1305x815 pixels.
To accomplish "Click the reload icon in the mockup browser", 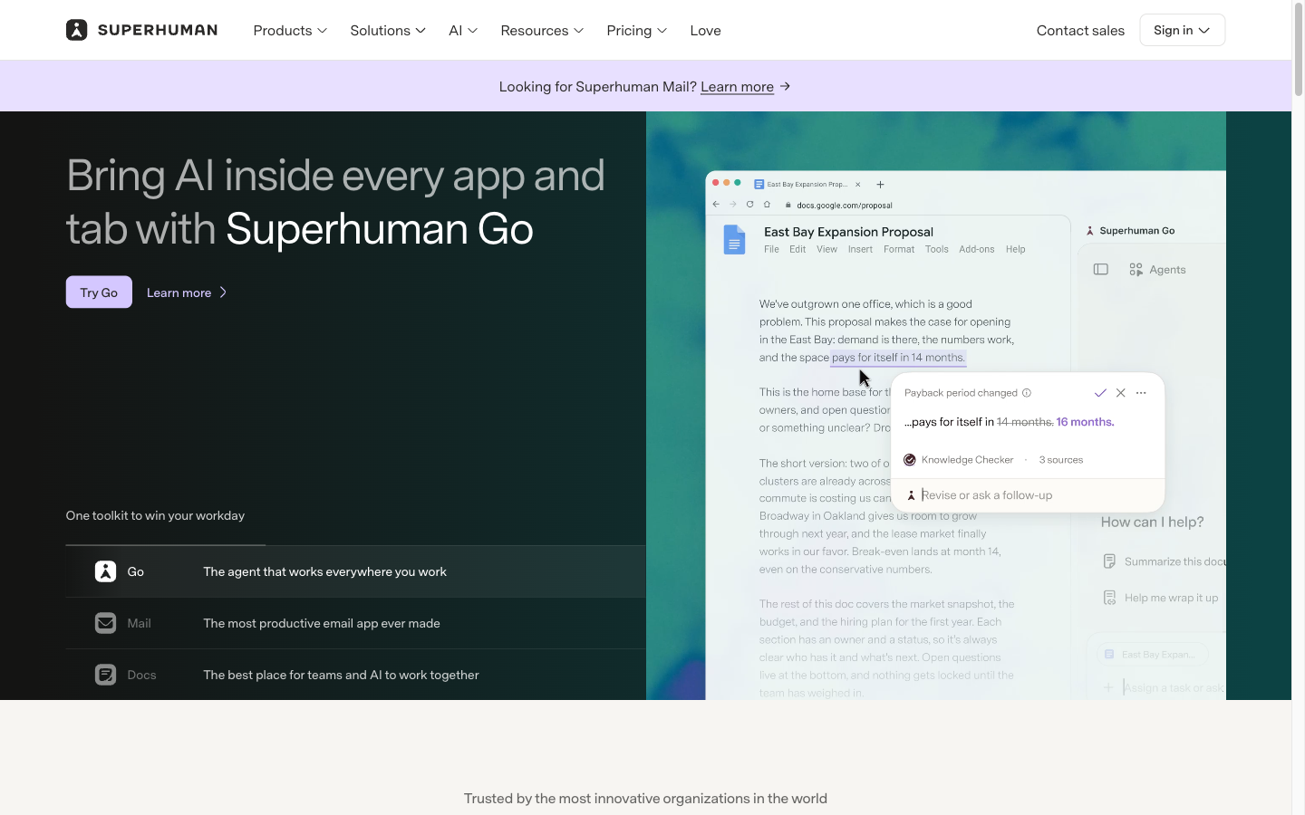I will coord(750,205).
